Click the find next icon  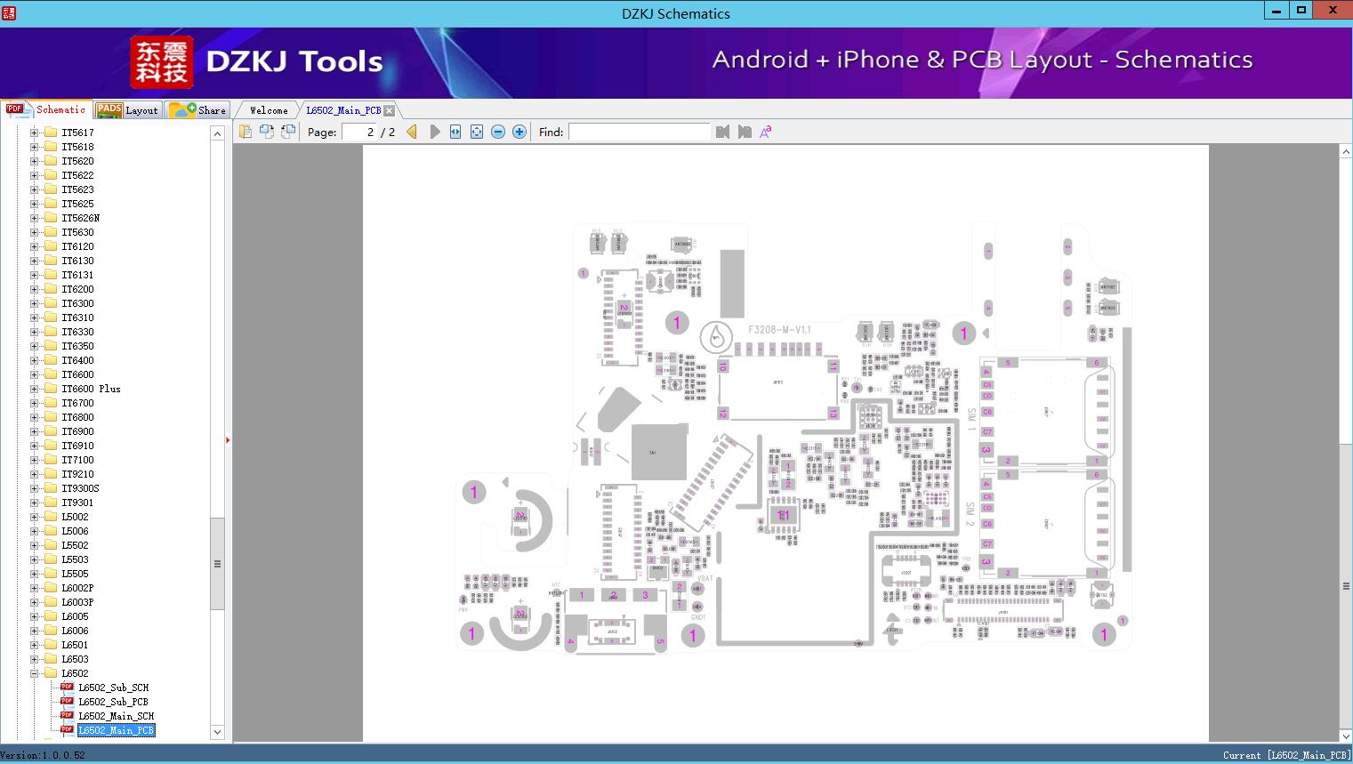(745, 132)
